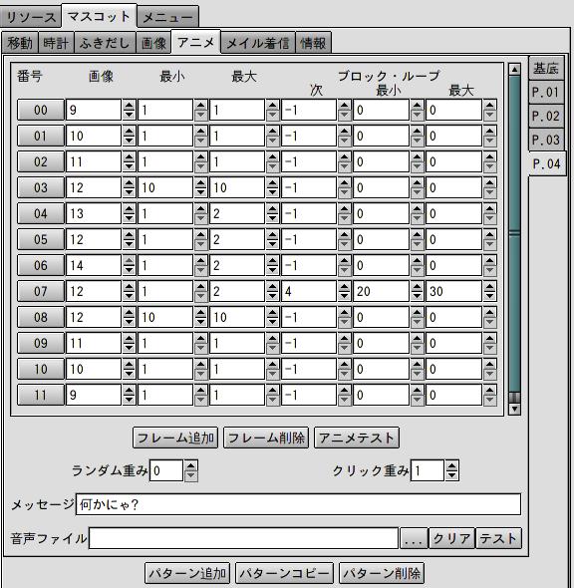Image resolution: width=574 pixels, height=588 pixels.
Task: Click loop 最小 field showing 20
Action: pyautogui.click(x=382, y=291)
